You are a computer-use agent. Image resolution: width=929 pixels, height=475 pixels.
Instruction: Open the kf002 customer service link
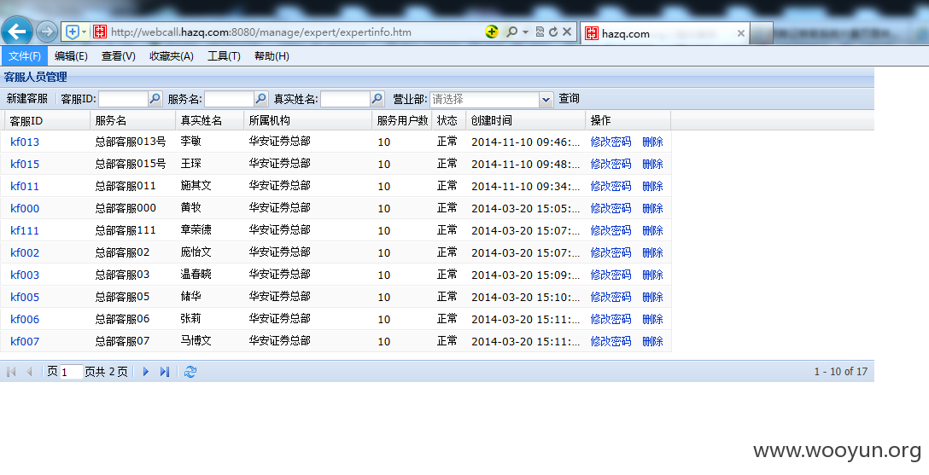click(25, 252)
